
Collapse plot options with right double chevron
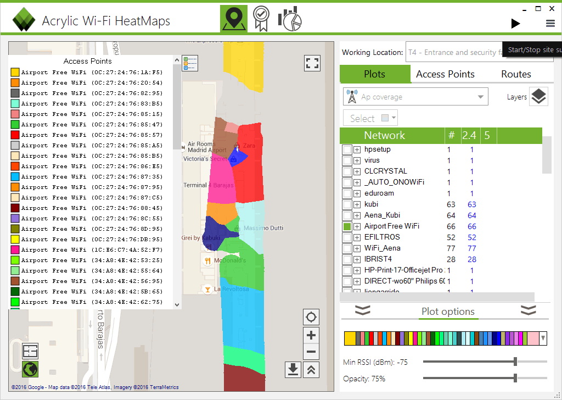click(529, 310)
